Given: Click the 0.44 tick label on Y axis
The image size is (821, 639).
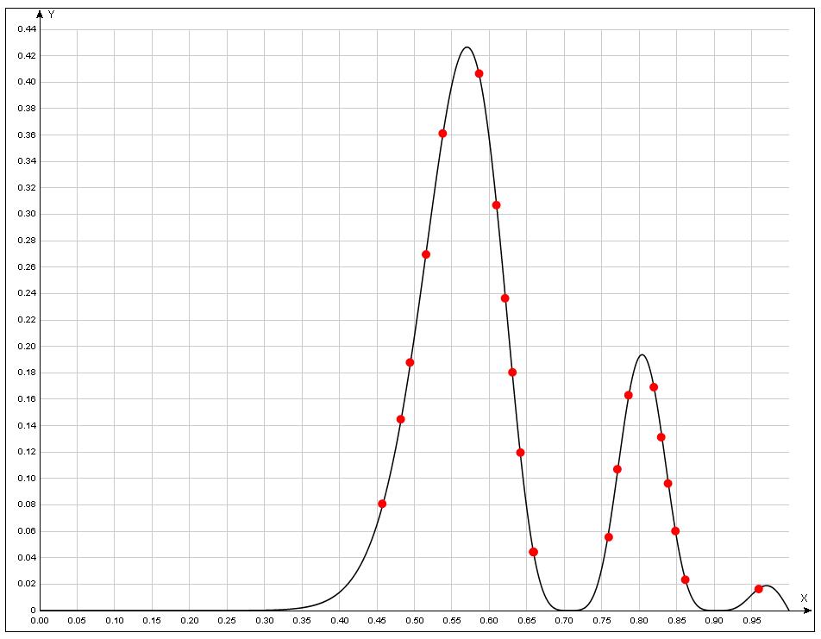Looking at the screenshot, I should pos(27,29).
